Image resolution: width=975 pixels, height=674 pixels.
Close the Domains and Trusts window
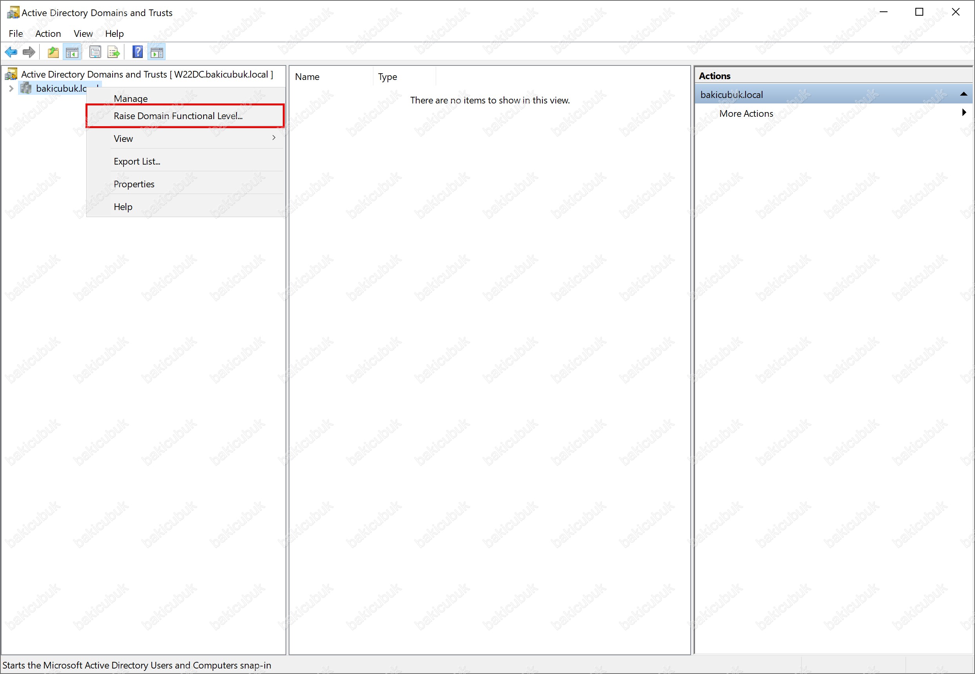955,12
